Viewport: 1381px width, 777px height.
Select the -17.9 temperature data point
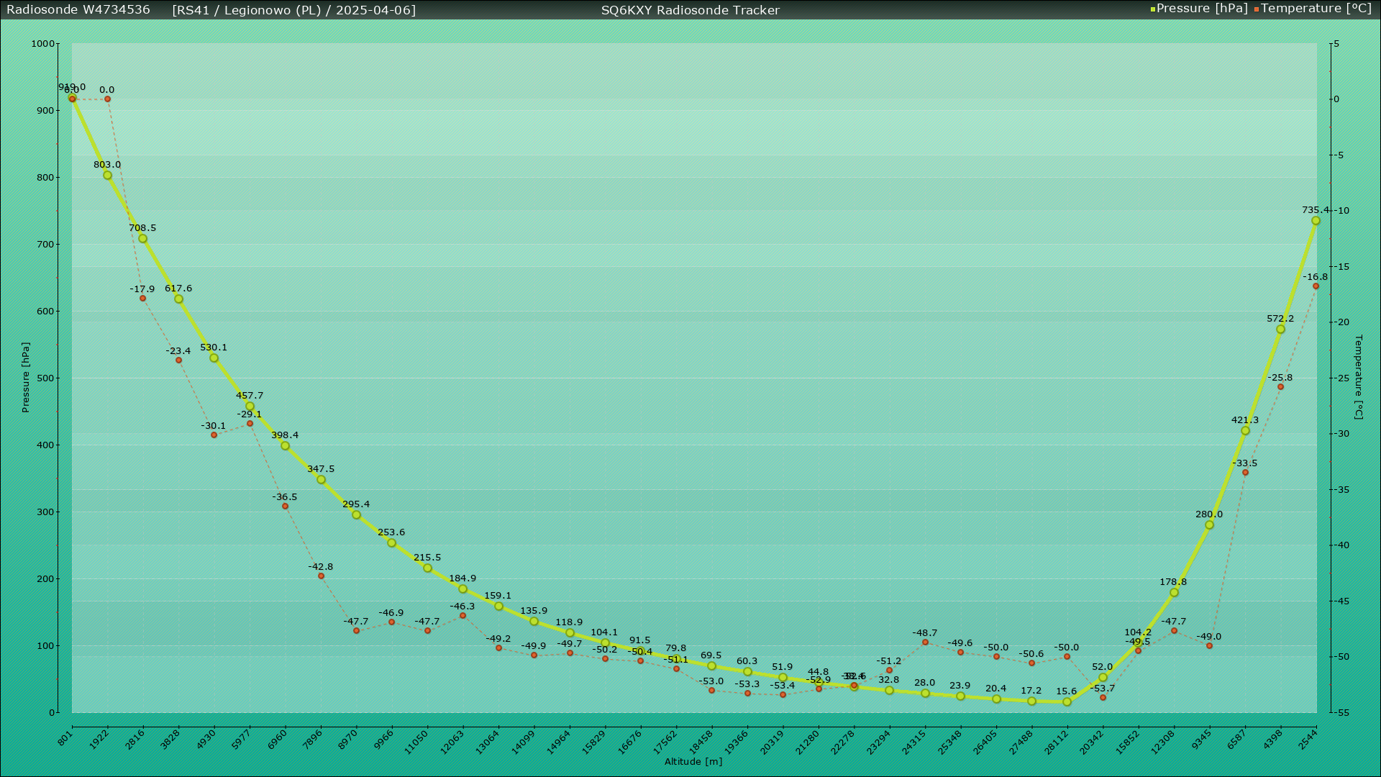pyautogui.click(x=142, y=299)
